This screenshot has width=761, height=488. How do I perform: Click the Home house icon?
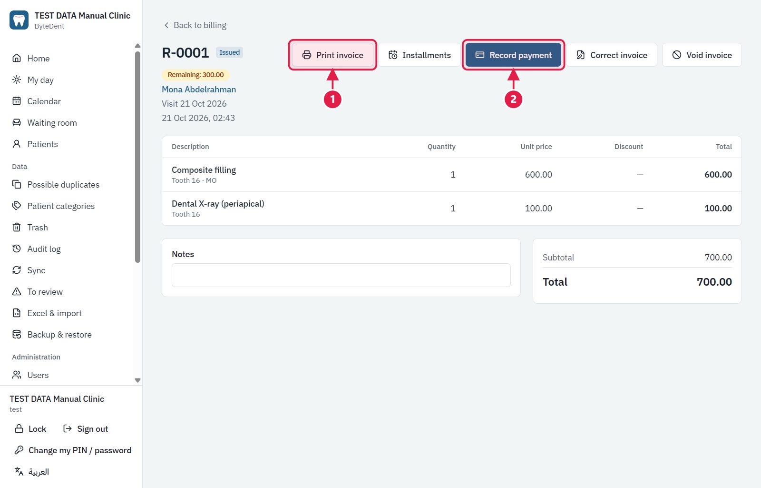point(17,58)
